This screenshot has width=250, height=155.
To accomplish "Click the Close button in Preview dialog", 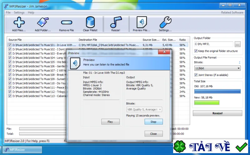I will pyautogui.click(x=153, y=134).
